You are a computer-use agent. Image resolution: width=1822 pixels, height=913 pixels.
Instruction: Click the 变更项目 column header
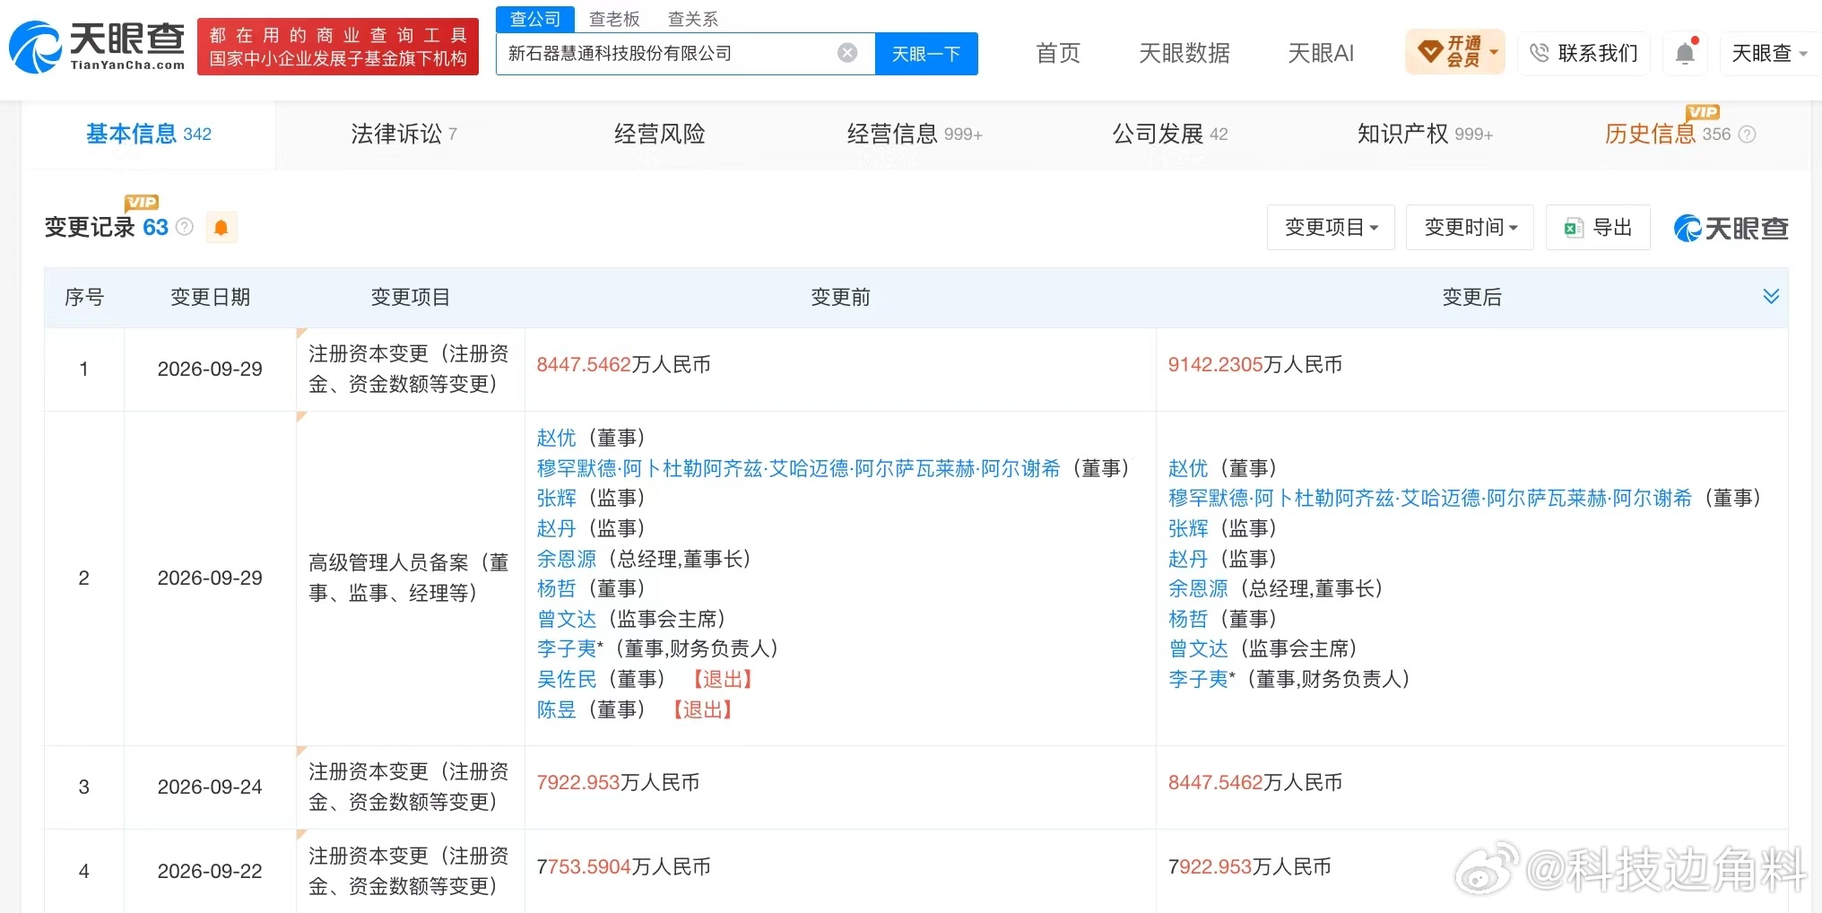[410, 297]
